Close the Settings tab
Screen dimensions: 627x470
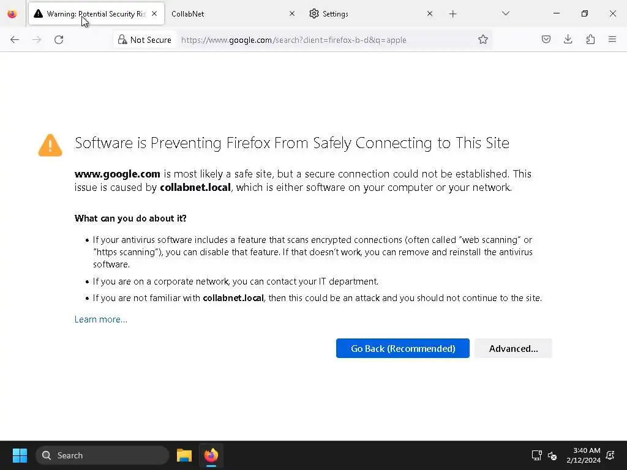pyautogui.click(x=430, y=13)
